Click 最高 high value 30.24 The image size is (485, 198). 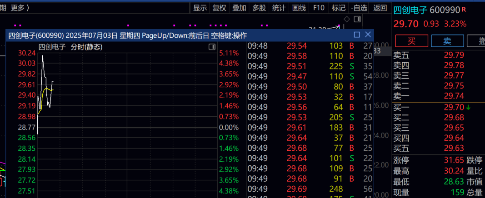pos(454,170)
